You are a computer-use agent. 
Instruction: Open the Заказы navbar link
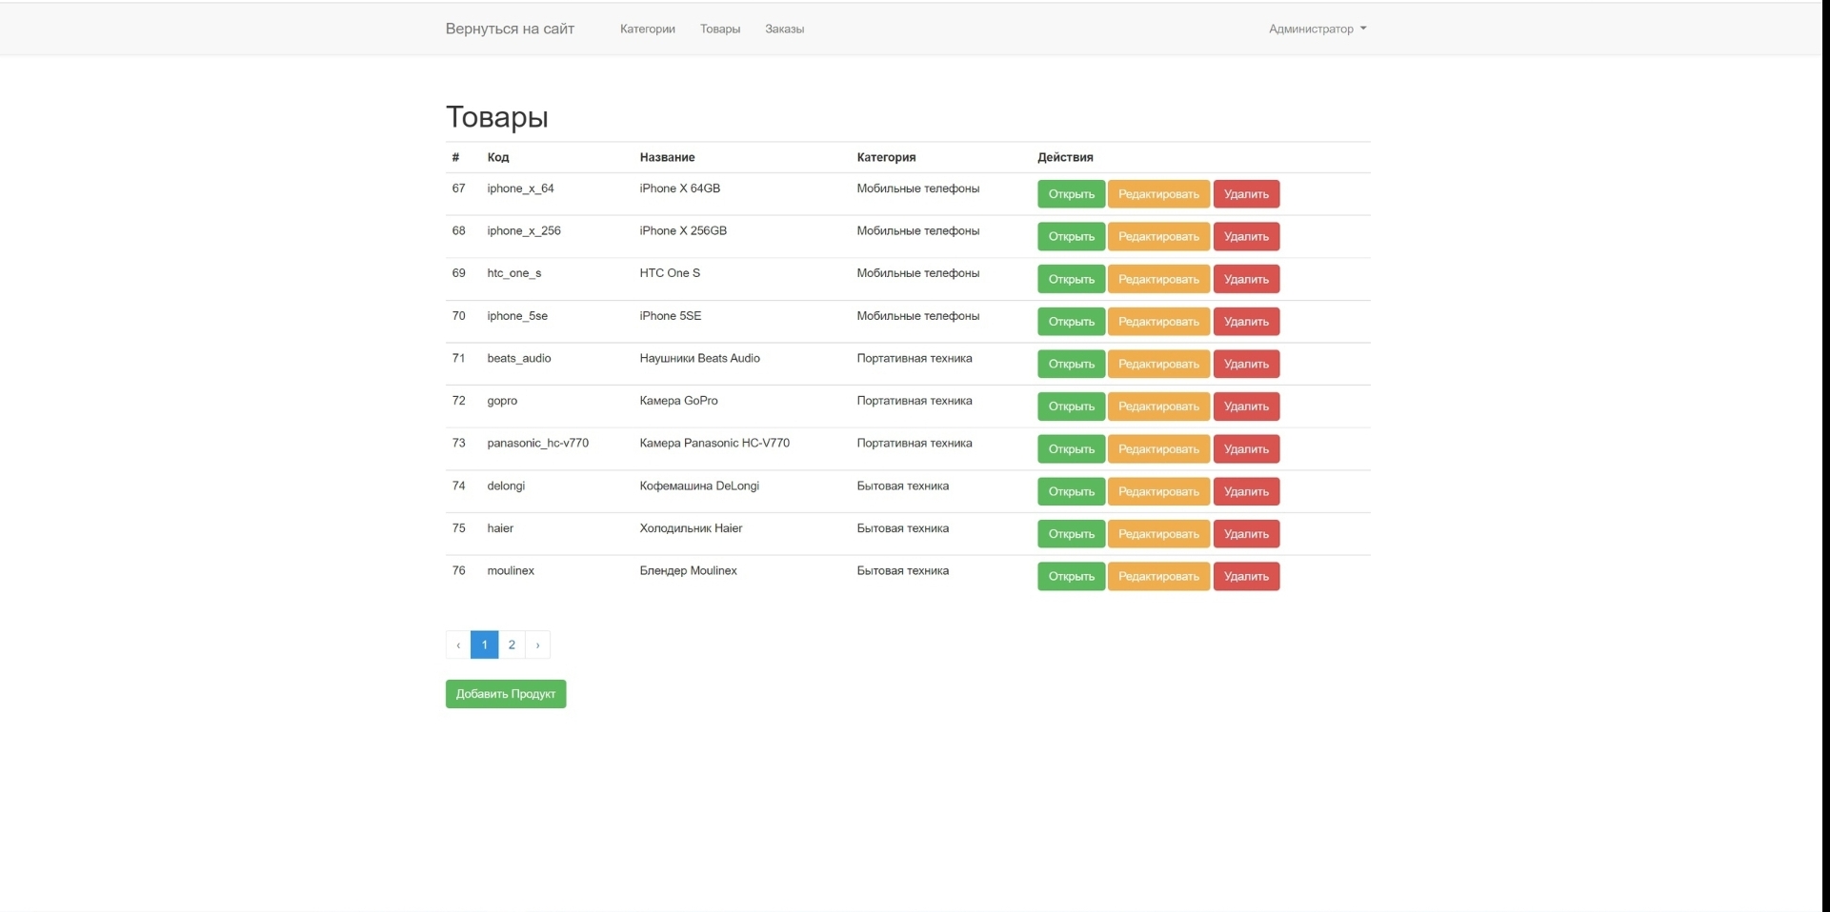(x=784, y=29)
